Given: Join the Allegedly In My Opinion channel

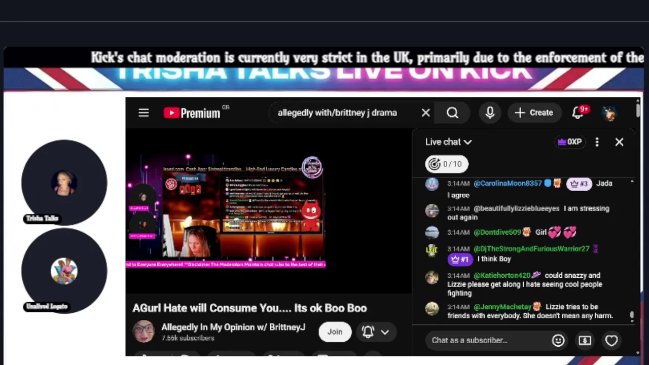Looking at the screenshot, I should [335, 332].
